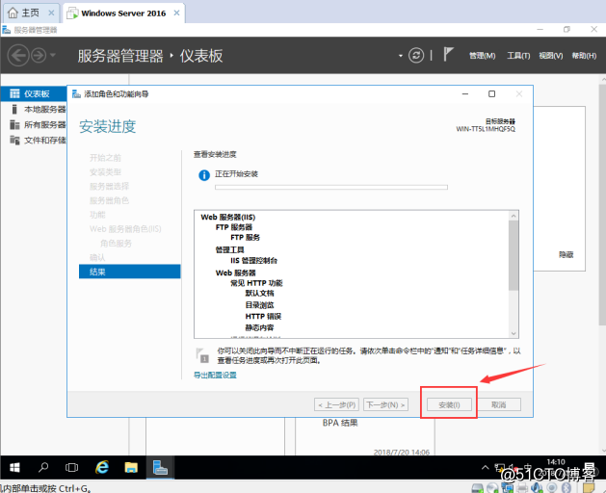The image size is (606, 493).
Task: Click the 上一步(P) button
Action: tap(336, 405)
